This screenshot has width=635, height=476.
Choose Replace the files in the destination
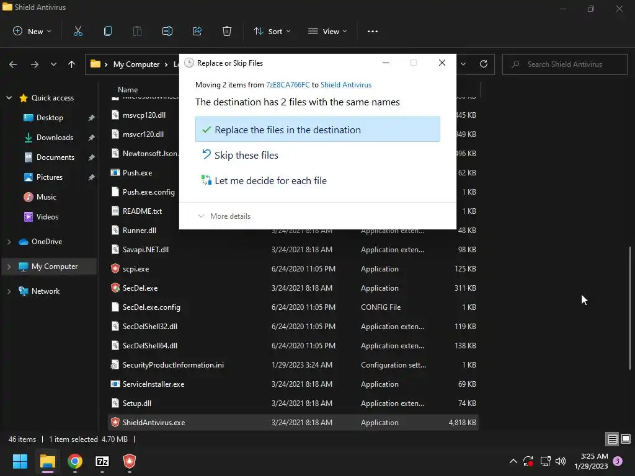(317, 130)
